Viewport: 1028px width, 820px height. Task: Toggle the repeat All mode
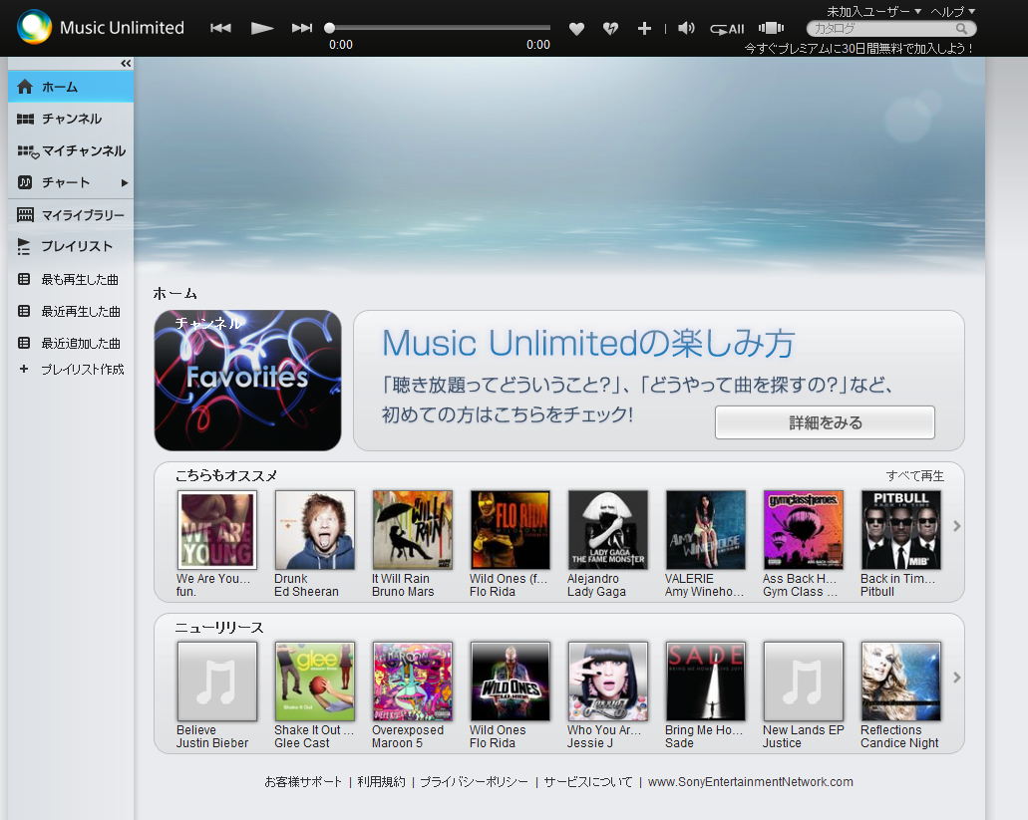[x=727, y=29]
